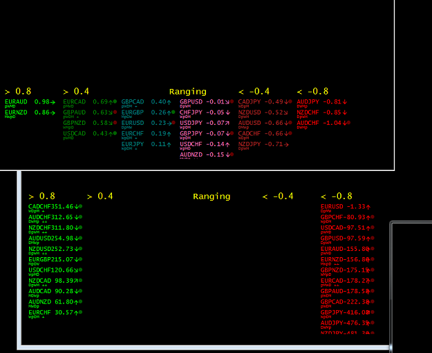The width and height of the screenshot is (432, 353).
Task: Click the USDCAD-97.51 pair
Action: [348, 228]
